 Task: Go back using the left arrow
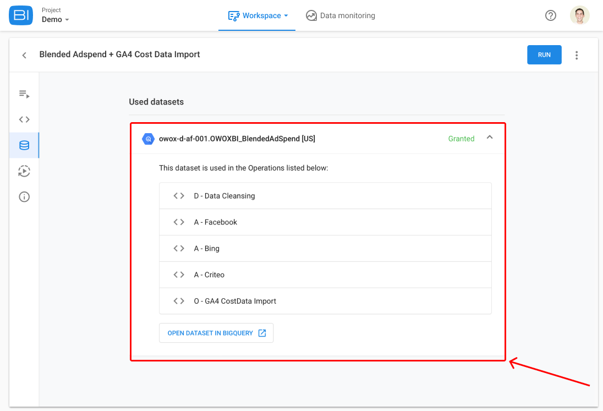[24, 55]
